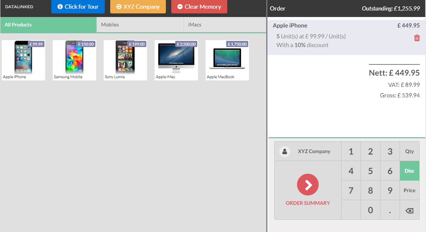Tap keypad digit 6

click(x=390, y=171)
